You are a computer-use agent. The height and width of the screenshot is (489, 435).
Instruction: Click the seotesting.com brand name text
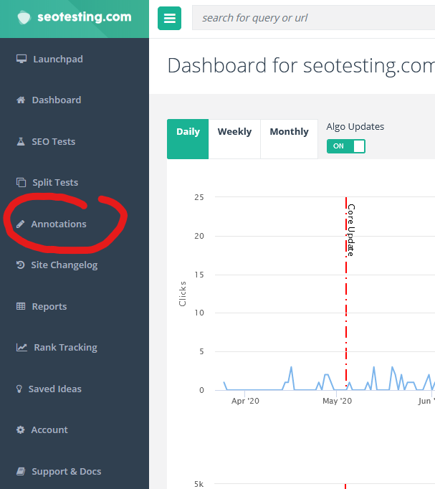(x=85, y=16)
